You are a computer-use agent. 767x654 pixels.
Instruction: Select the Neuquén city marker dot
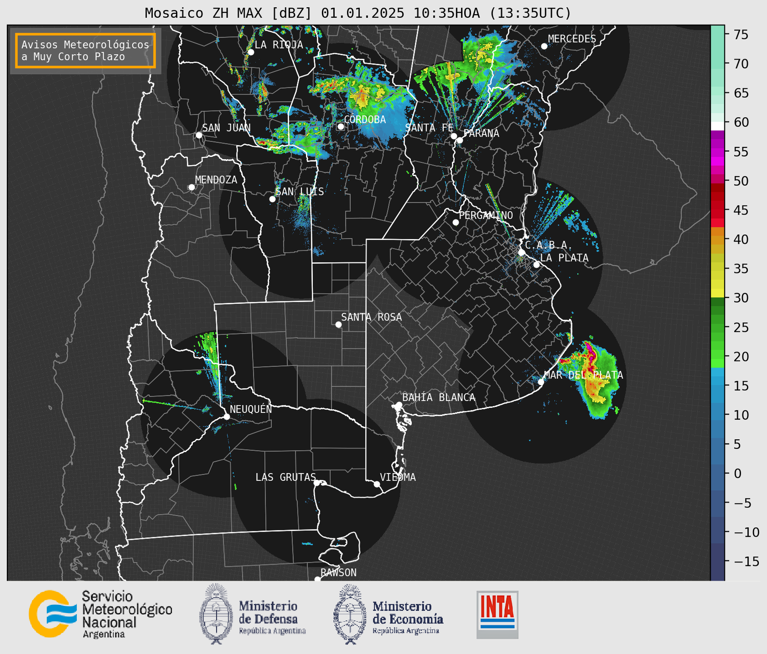pos(226,417)
